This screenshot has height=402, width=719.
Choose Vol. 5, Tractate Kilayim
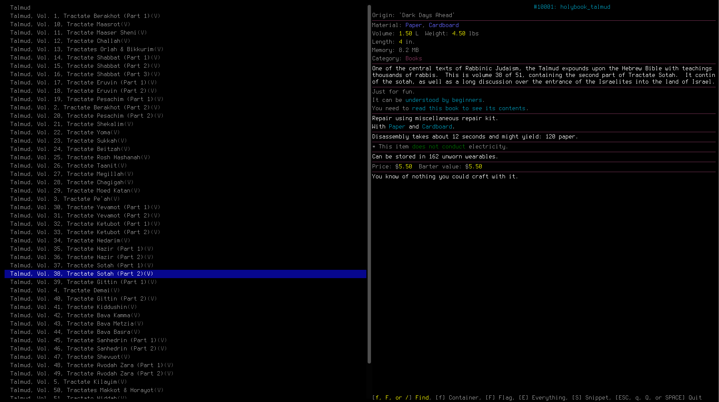coord(68,382)
